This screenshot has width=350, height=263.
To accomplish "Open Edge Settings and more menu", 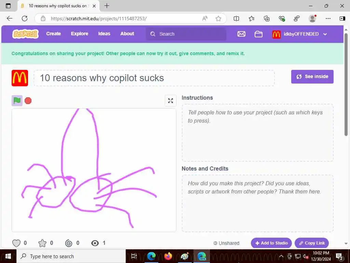I will (328, 18).
